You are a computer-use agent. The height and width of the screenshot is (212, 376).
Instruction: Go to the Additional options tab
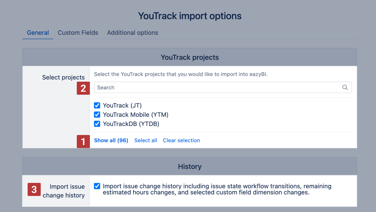click(133, 33)
